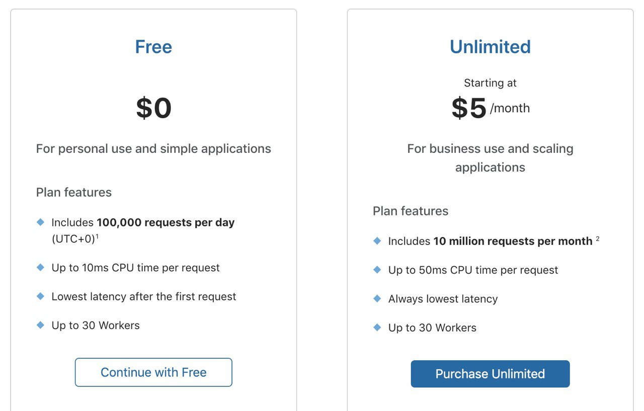Viewport: 644px width, 411px height.
Task: Click diamond bullet beside Unlimited plan's Up to 30 Workers
Action: pos(377,327)
